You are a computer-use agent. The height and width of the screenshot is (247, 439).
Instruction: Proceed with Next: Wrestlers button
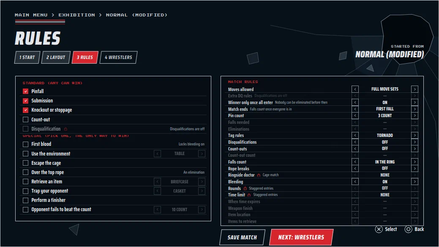pyautogui.click(x=301, y=237)
